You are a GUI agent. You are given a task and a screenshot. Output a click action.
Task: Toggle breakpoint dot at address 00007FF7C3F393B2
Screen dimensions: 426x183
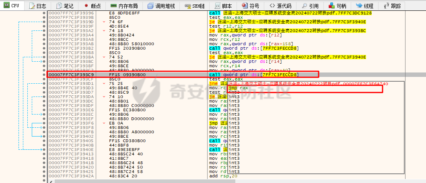click(x=44, y=48)
